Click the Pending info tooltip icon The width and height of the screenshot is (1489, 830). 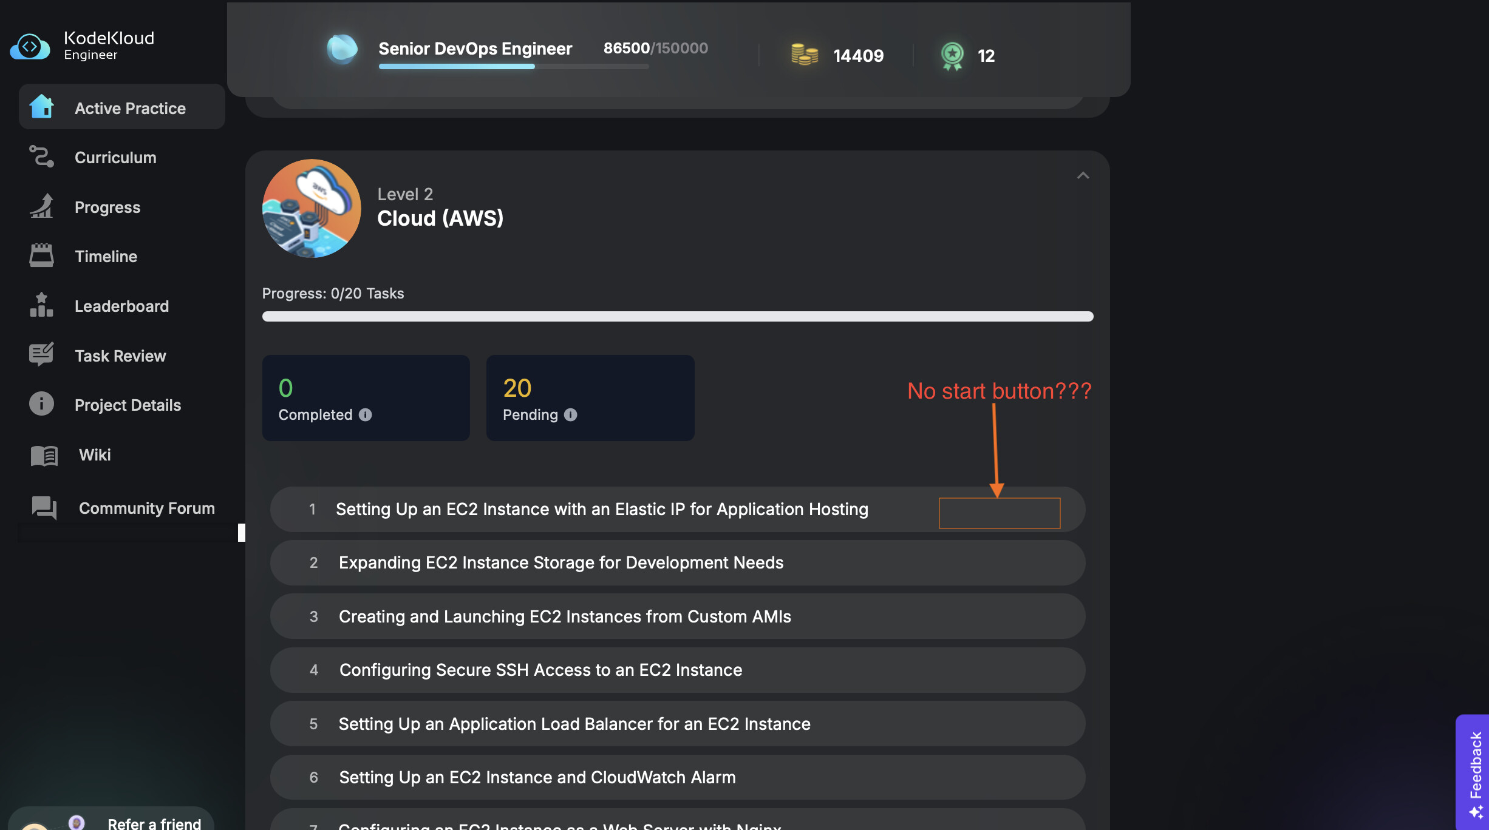click(x=570, y=415)
